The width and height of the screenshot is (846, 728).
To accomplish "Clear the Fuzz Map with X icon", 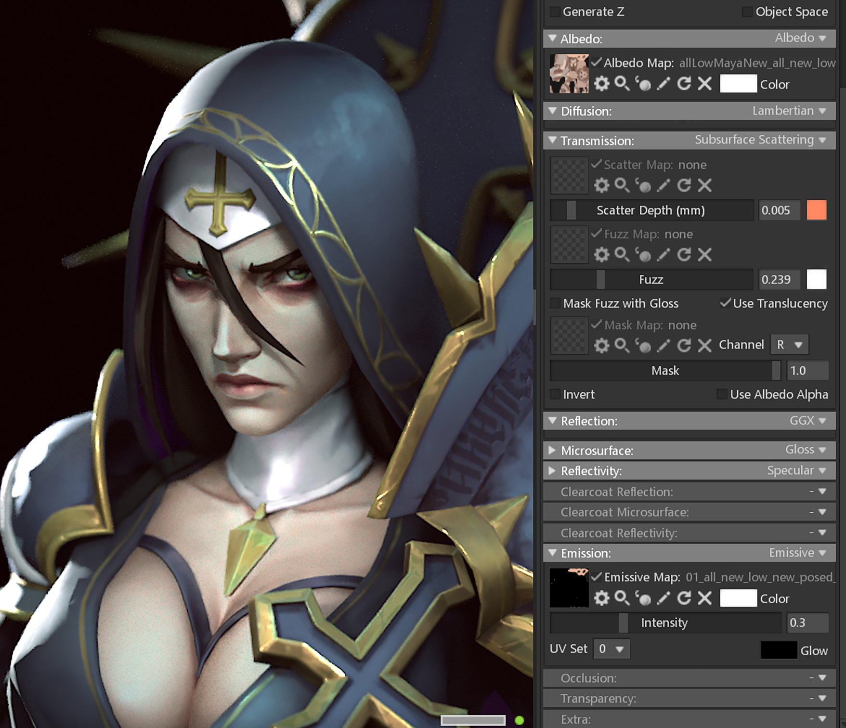I will pos(704,255).
